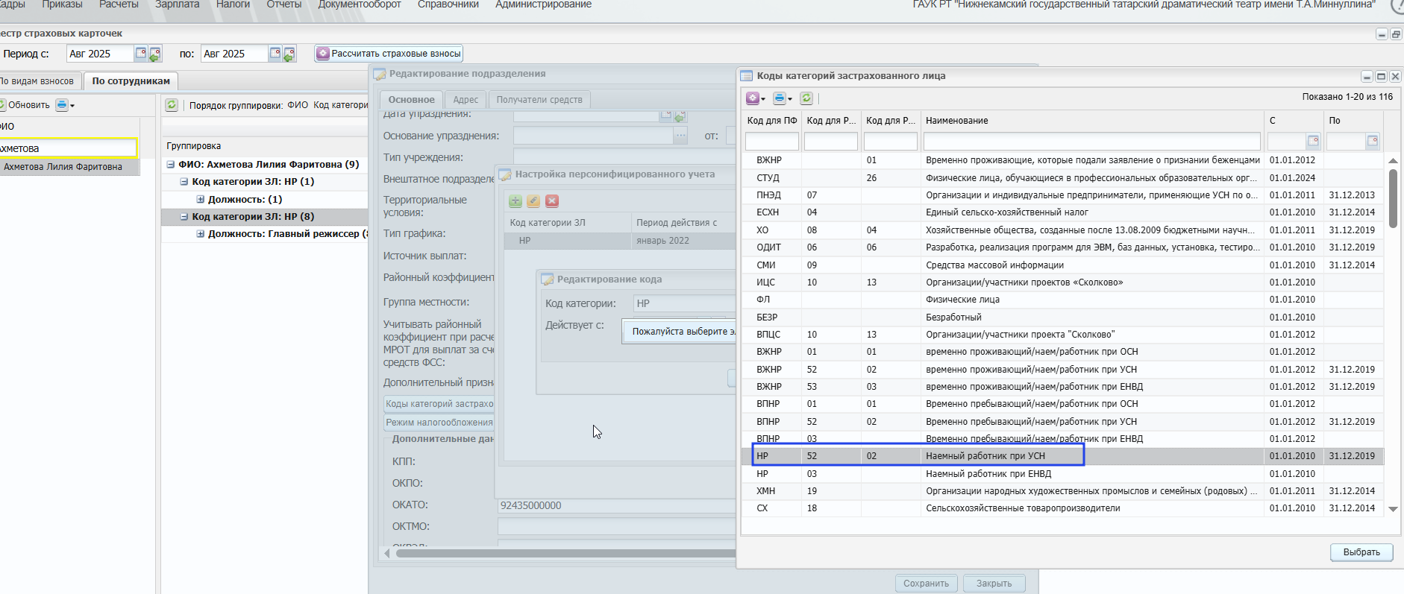The image size is (1404, 594).
Task: Click 'Код для ПФ' filter field
Action: 771,142
